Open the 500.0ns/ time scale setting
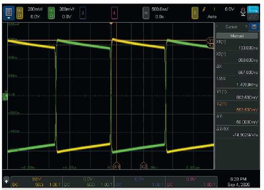Image resolution: width=264 pixels, height=190 pixels. pos(160,9)
